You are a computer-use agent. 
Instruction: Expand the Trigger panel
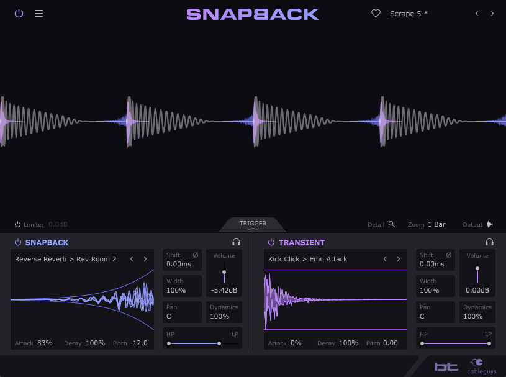click(253, 225)
